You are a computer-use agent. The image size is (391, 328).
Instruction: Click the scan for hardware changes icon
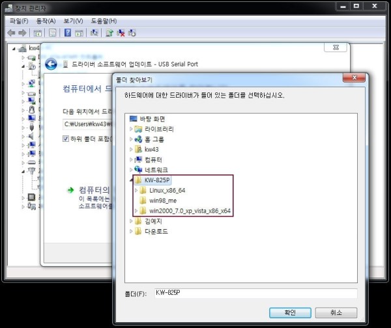click(94, 33)
